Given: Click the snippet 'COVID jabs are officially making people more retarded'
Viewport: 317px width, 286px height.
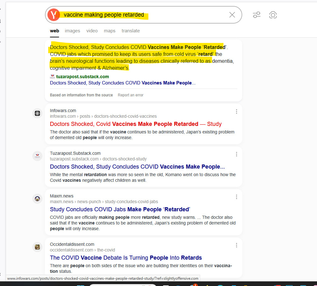Looking at the screenshot, I should click(143, 223).
